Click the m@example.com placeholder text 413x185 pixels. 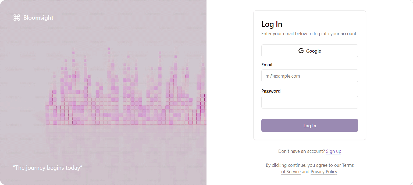pos(283,76)
